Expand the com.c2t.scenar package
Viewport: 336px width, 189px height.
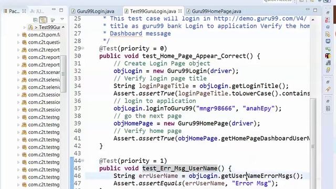[x=18, y=72]
